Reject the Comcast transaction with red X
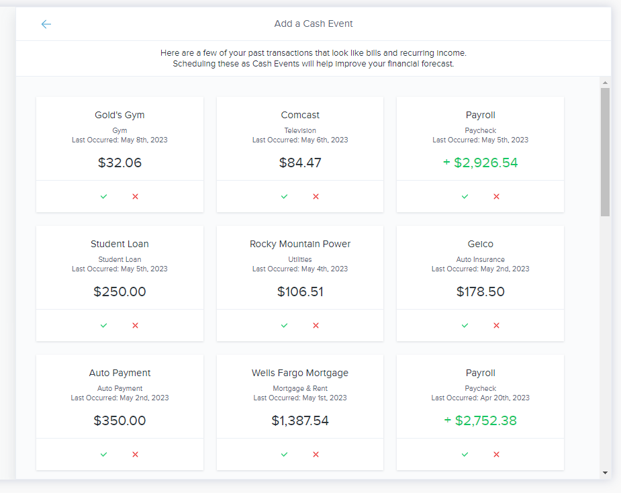 click(x=316, y=197)
